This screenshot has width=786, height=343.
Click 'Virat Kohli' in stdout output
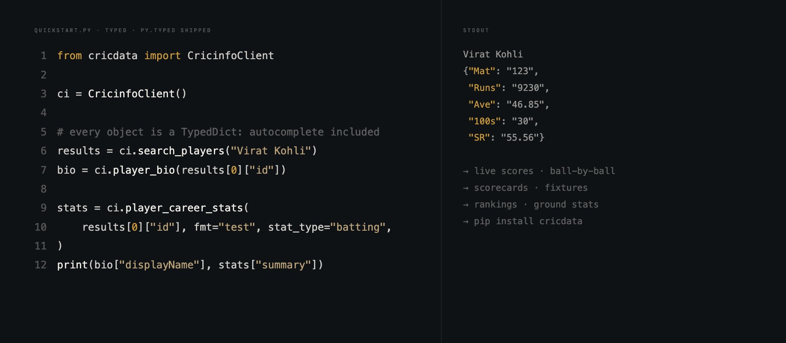click(x=493, y=54)
